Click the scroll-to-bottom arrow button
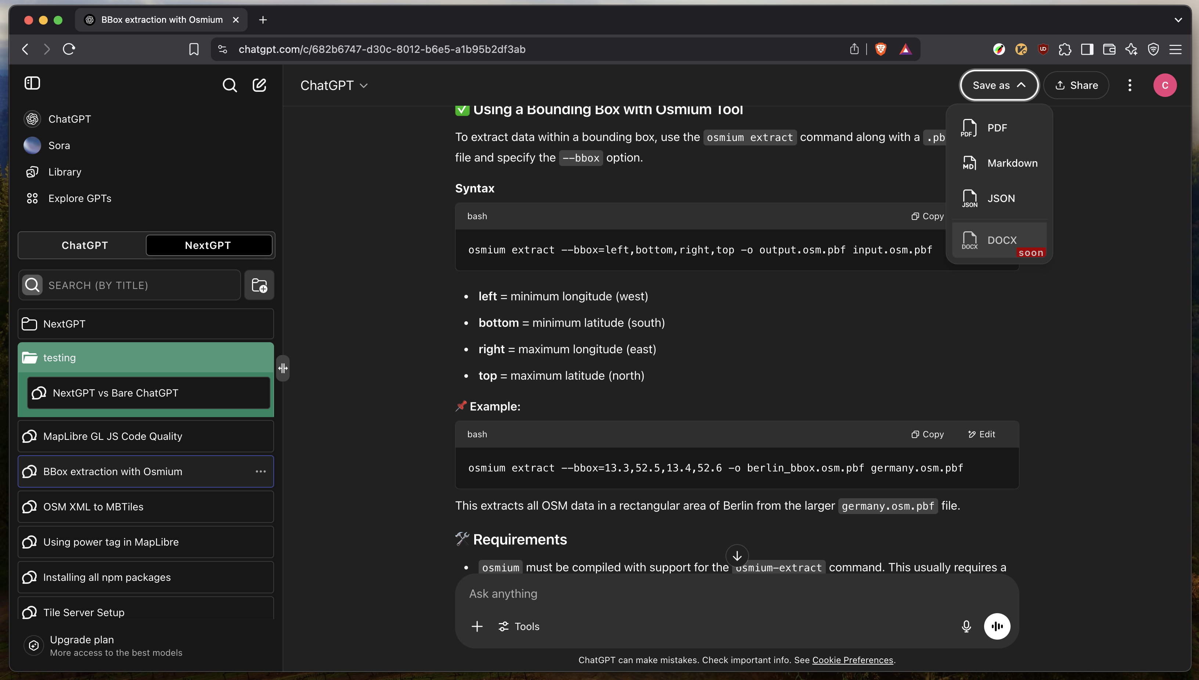The image size is (1199, 680). 737,556
